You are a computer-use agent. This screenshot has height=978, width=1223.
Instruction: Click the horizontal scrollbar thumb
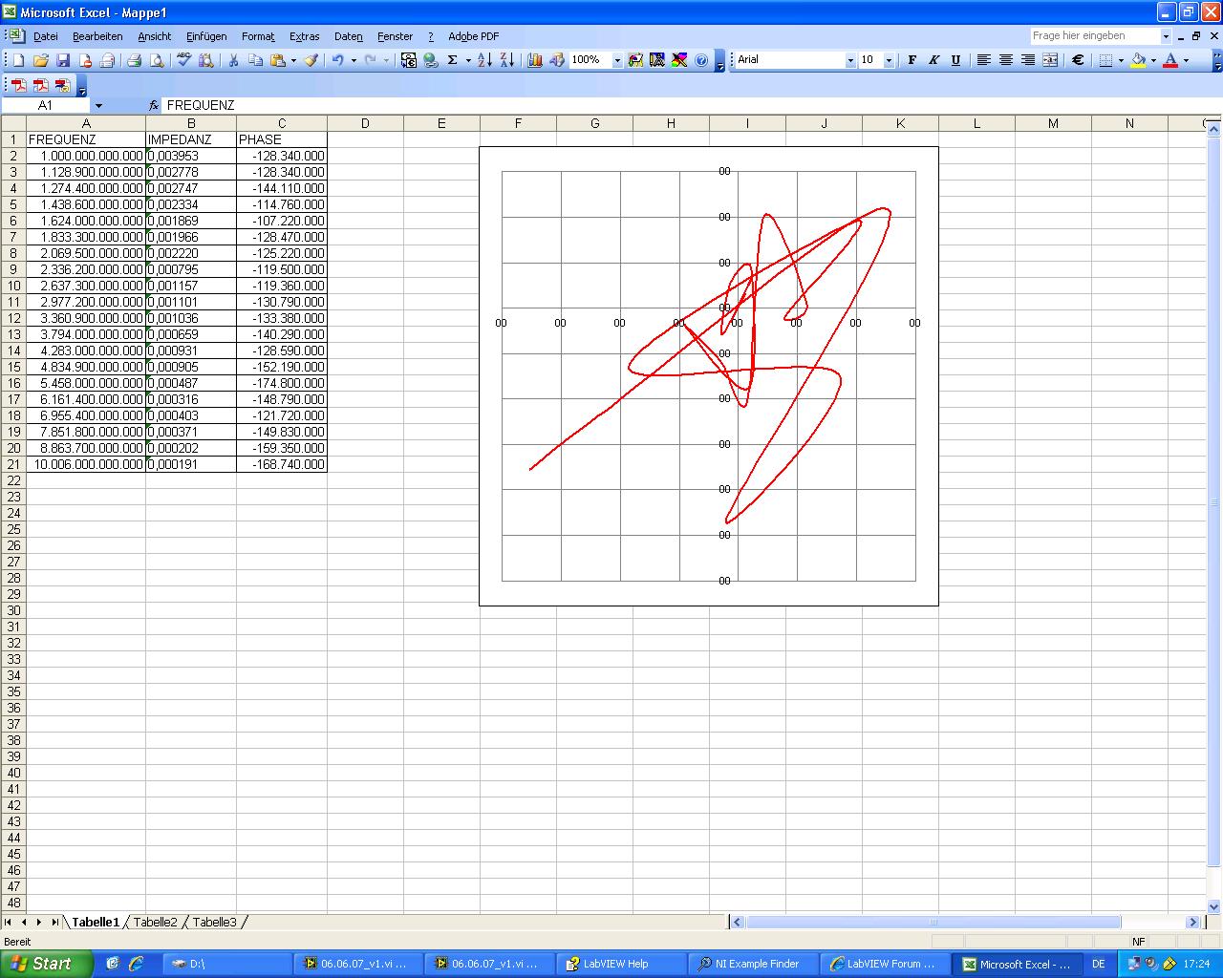[x=933, y=922]
